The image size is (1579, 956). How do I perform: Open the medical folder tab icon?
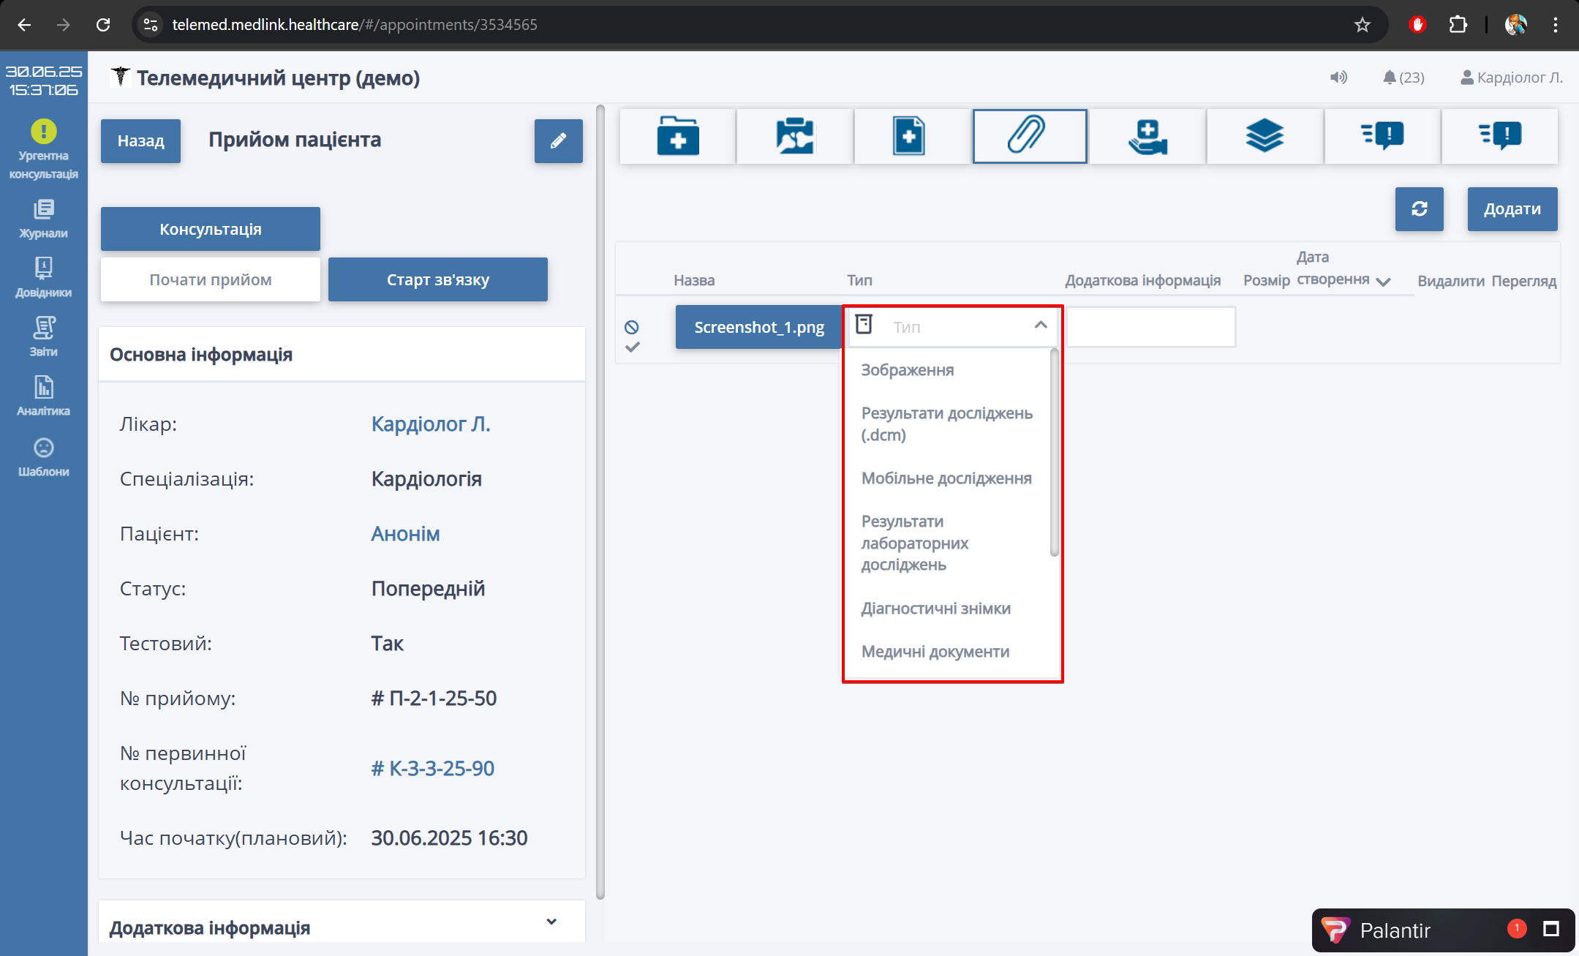click(x=677, y=136)
